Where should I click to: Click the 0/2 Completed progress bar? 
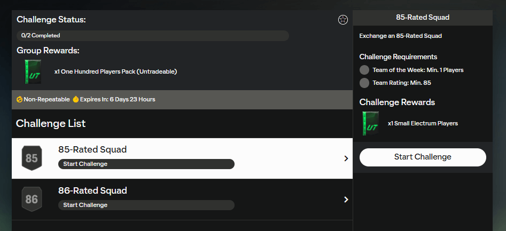[x=153, y=36]
